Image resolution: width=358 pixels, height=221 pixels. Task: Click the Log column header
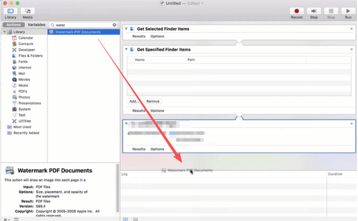[x=124, y=174]
